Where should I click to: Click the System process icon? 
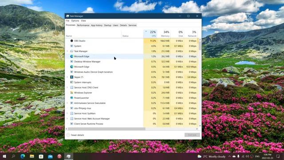click(x=72, y=46)
